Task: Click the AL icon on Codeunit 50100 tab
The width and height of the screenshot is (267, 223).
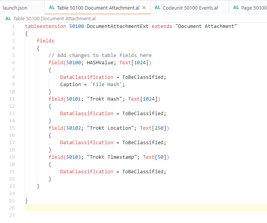Action: pyautogui.click(x=157, y=8)
